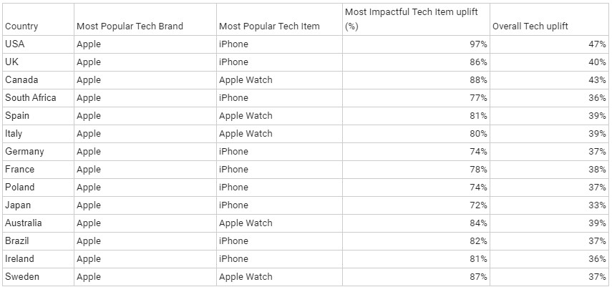
Task: Click the South Africa country cell
Action: pos(30,98)
